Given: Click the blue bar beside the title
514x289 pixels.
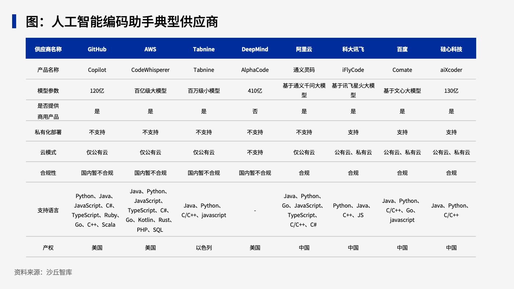Looking at the screenshot, I should click(x=14, y=21).
